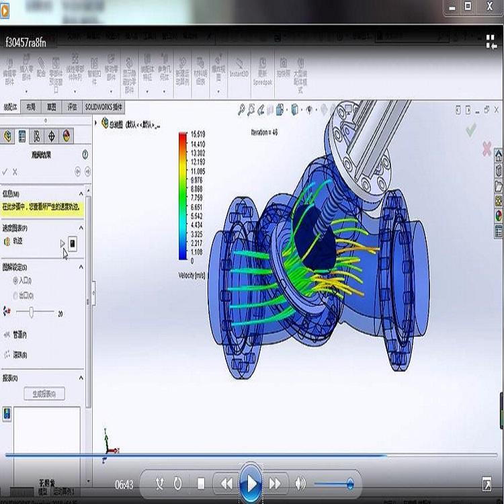Collapse the 速度图表 section chevron
This screenshot has width=504, height=504.
coord(81,228)
